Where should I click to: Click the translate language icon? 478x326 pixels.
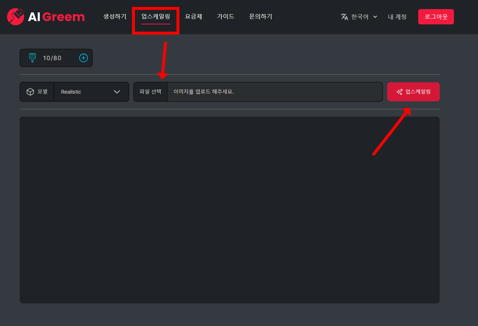pyautogui.click(x=345, y=17)
